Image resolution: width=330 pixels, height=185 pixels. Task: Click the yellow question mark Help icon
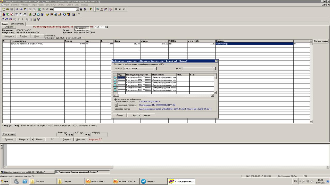click(x=90, y=9)
